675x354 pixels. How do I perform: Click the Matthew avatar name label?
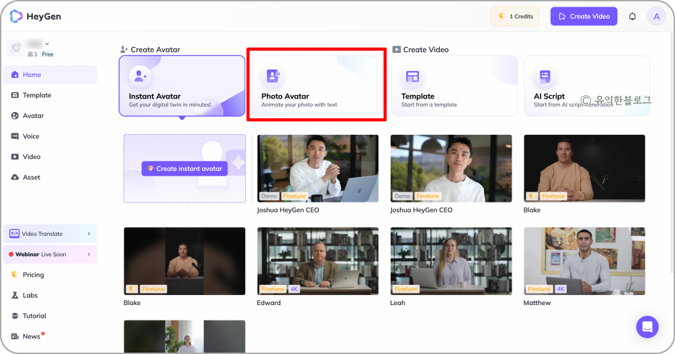pos(537,302)
